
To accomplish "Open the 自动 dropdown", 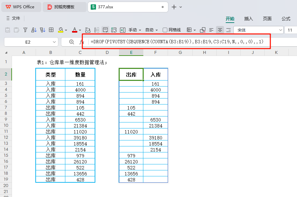I will pyautogui.click(x=151, y=30).
